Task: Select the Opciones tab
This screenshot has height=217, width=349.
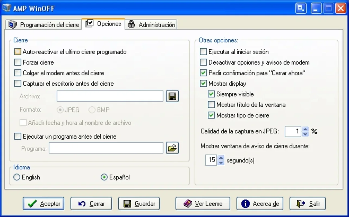Action: pyautogui.click(x=103, y=24)
